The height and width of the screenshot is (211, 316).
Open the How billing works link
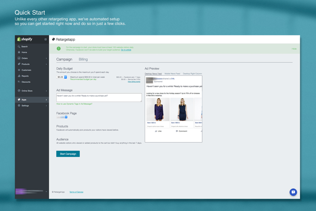tap(134, 82)
